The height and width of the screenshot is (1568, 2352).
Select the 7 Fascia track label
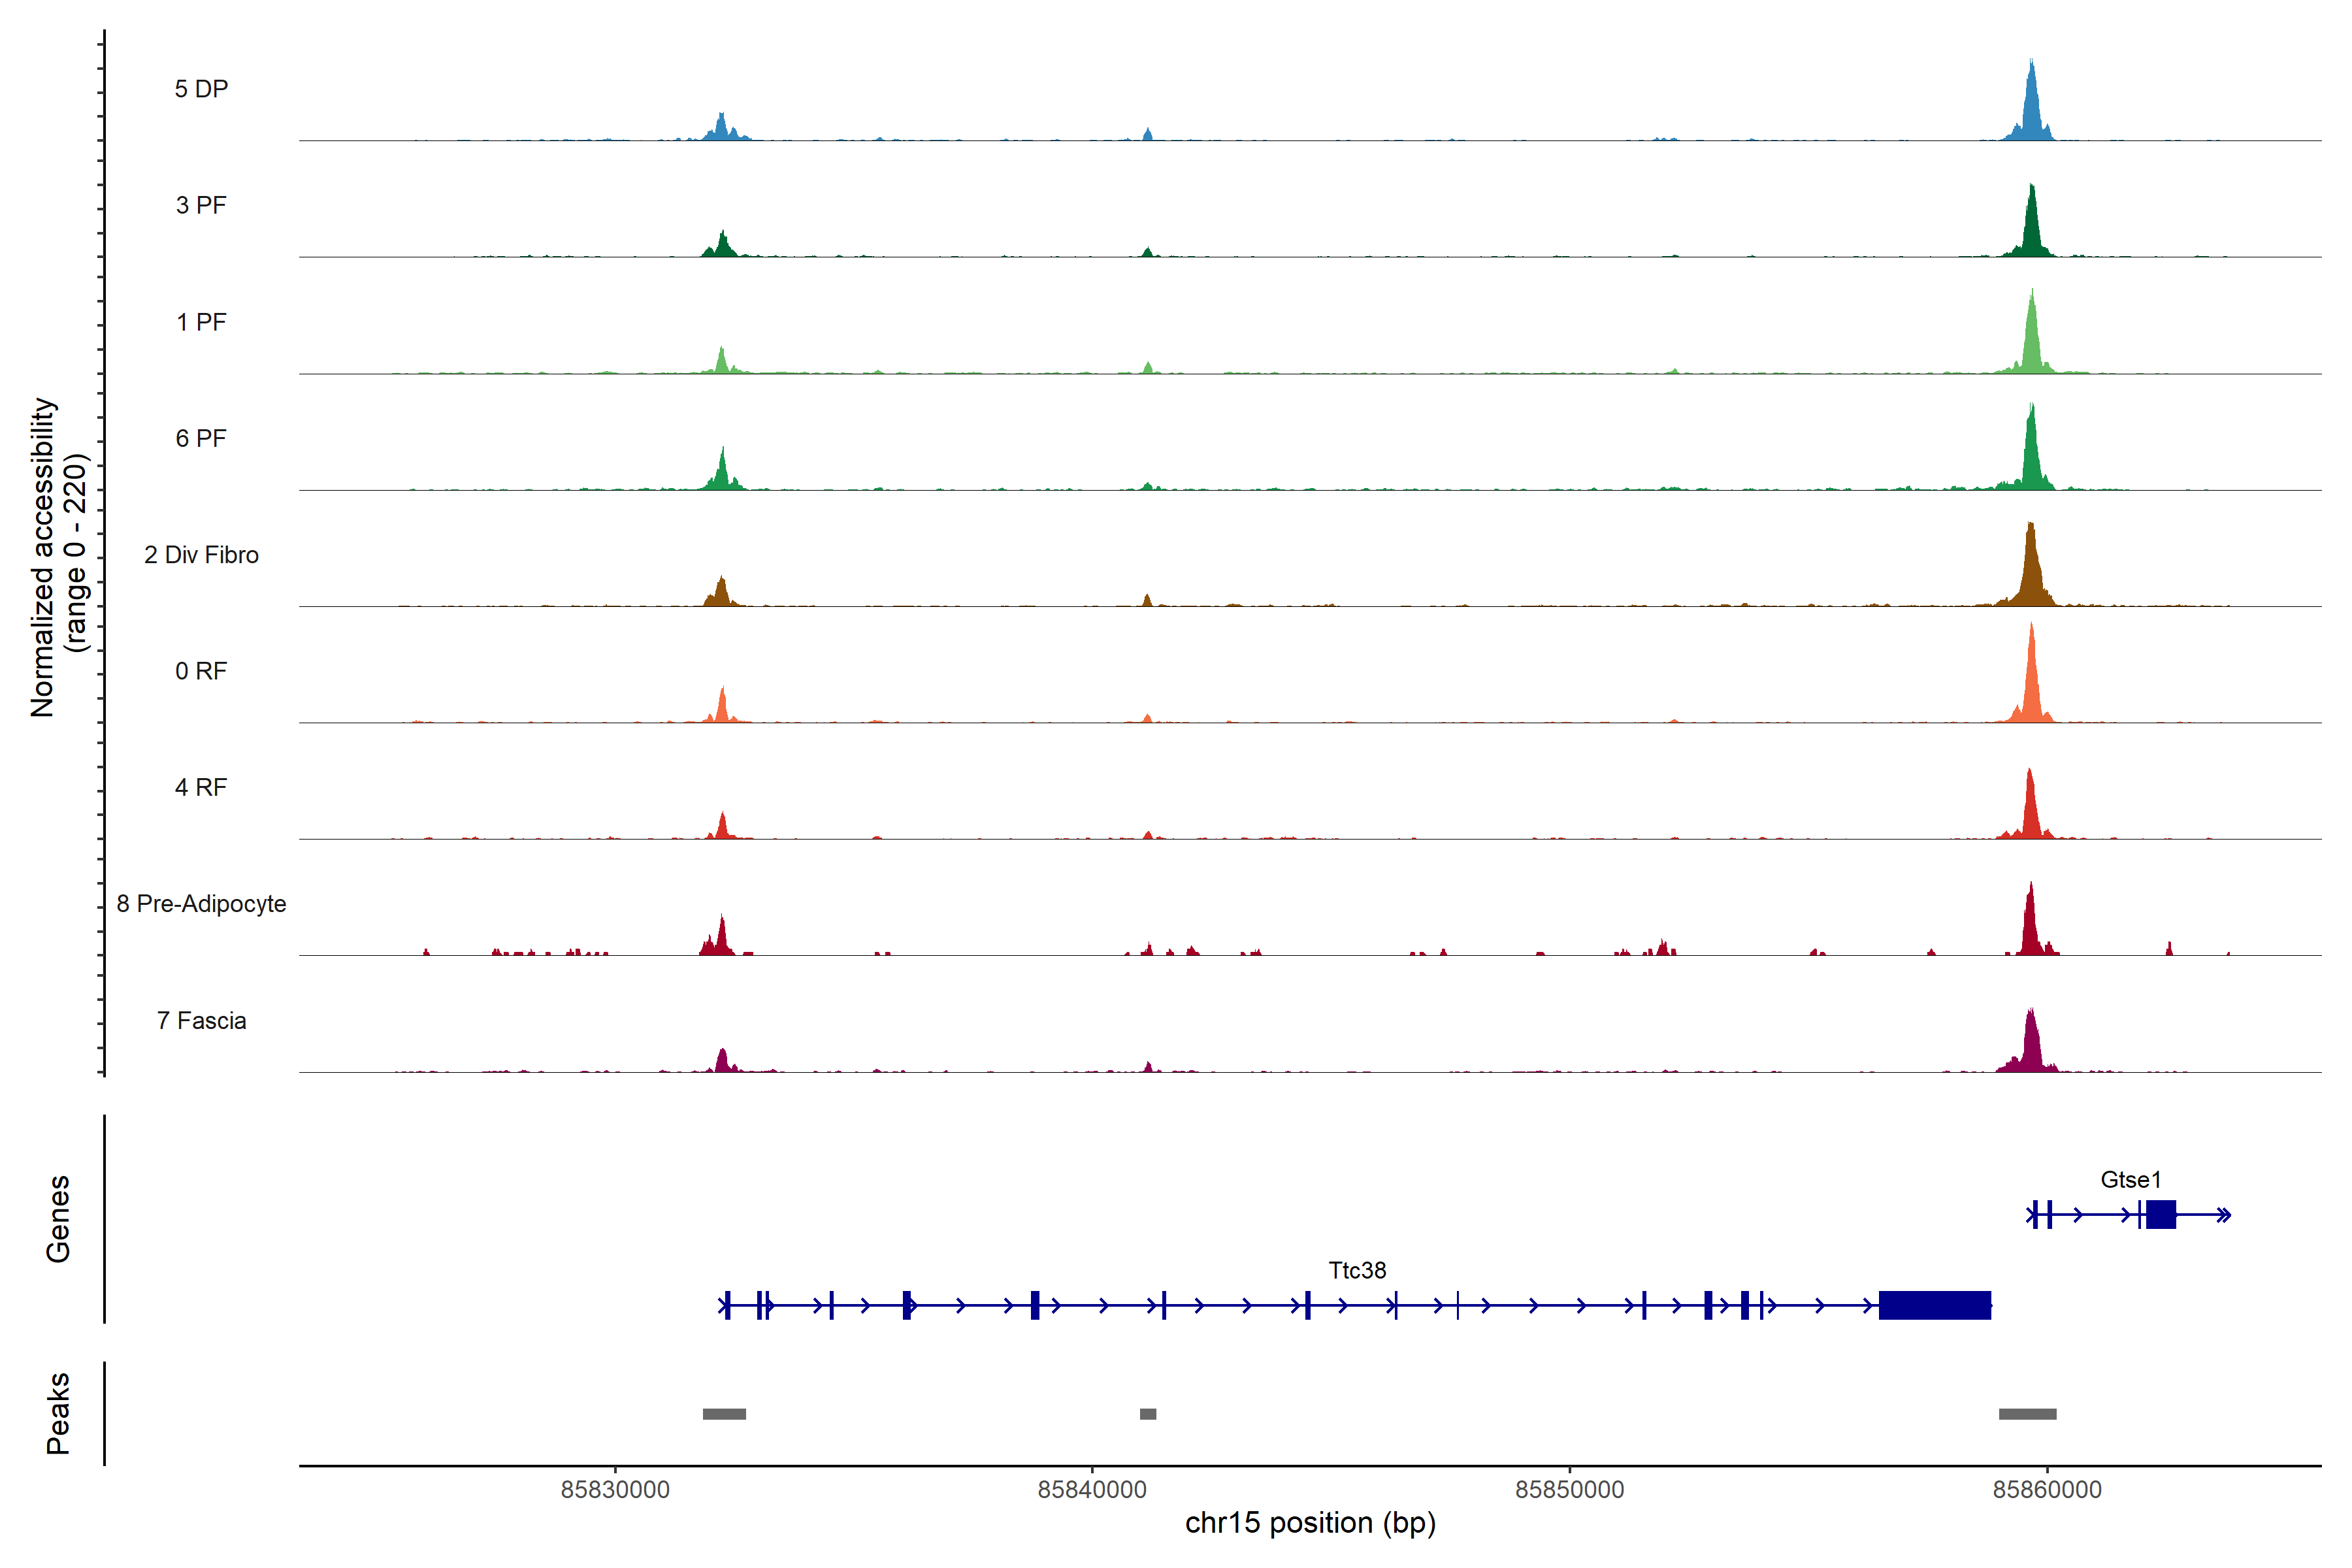(x=201, y=1021)
